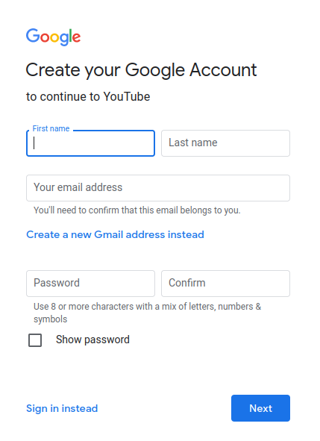Open Create a new Gmail address instead
The height and width of the screenshot is (441, 320).
tap(115, 234)
